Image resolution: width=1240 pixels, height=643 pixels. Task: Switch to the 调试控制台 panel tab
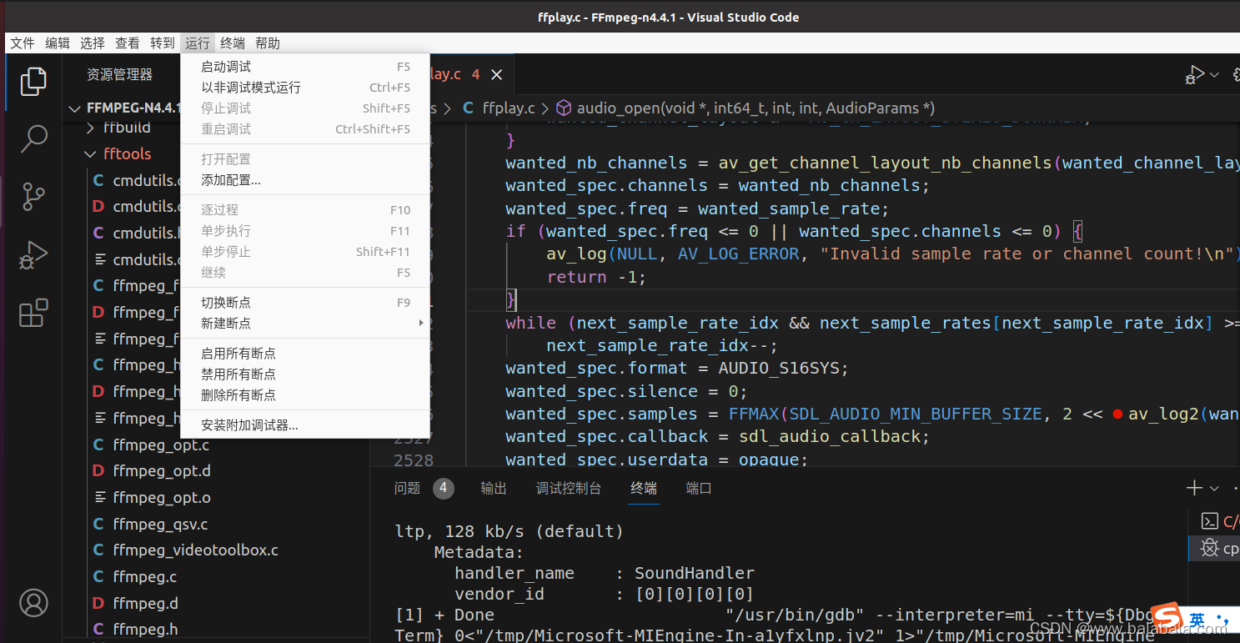(569, 488)
